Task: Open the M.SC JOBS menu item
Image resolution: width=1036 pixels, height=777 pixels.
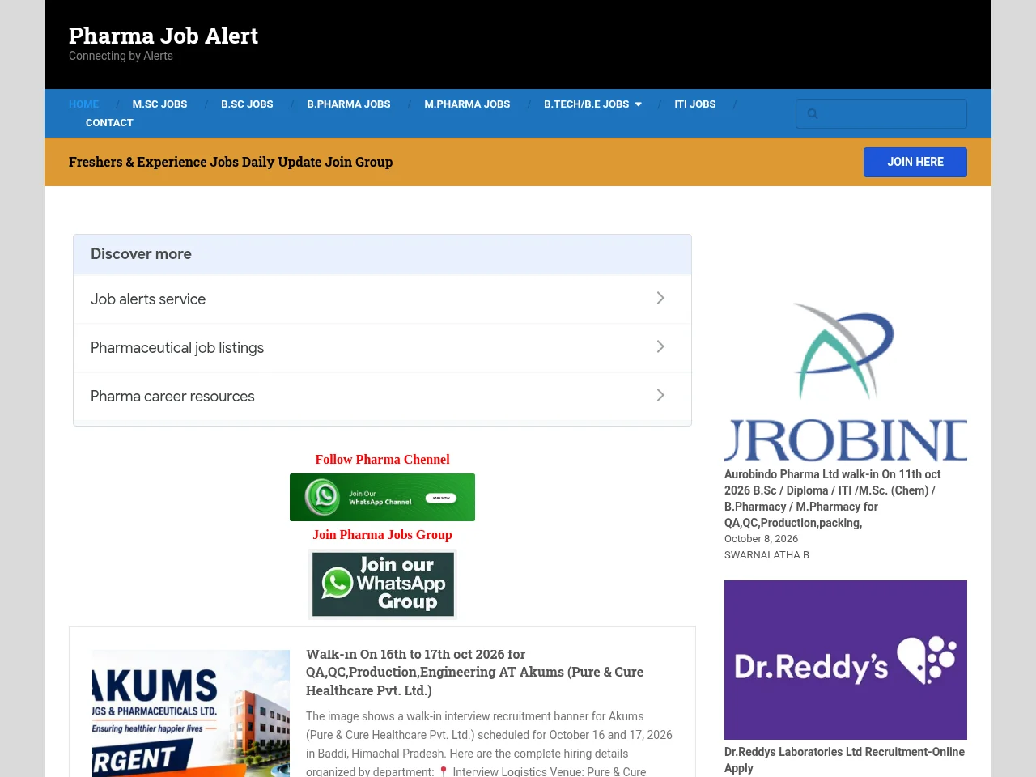Action: 159,104
